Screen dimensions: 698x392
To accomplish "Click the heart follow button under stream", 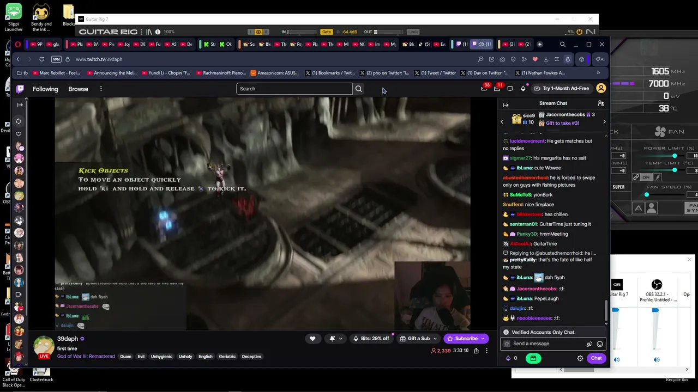I will (312, 339).
